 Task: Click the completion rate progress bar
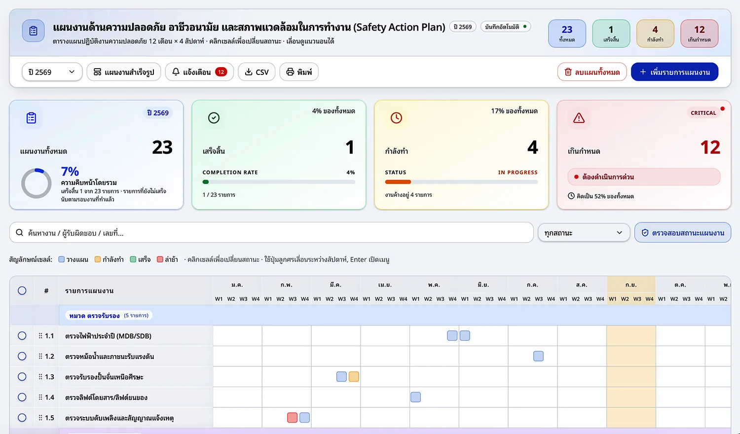pos(279,182)
